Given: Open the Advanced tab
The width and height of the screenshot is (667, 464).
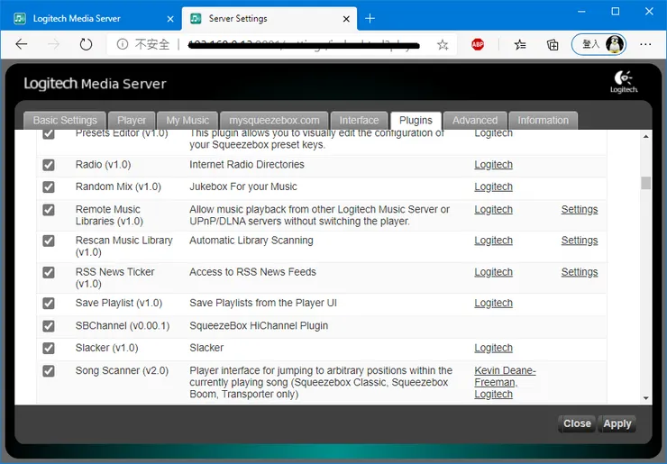Looking at the screenshot, I should (x=475, y=121).
